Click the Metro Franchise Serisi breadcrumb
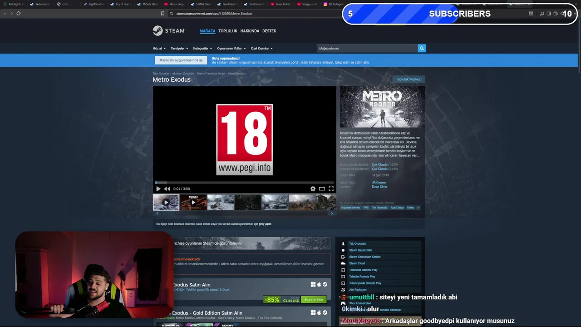This screenshot has width=581, height=327. click(x=211, y=74)
